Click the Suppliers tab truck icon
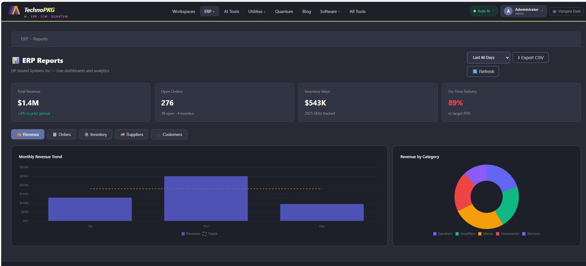 coord(123,134)
